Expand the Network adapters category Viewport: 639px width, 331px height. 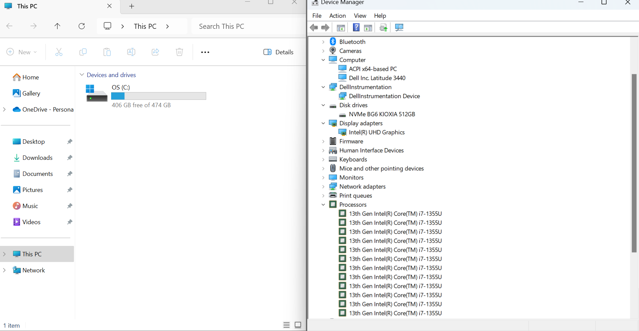pyautogui.click(x=323, y=187)
